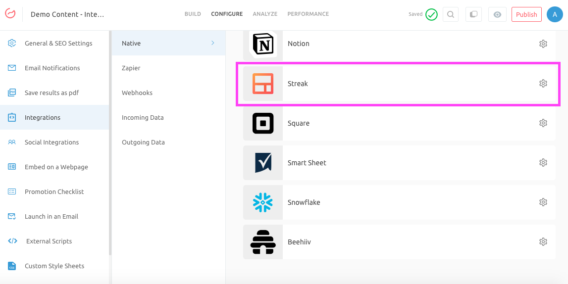Switch to the CONFIGURE tab
The height and width of the screenshot is (284, 568).
pos(227,14)
